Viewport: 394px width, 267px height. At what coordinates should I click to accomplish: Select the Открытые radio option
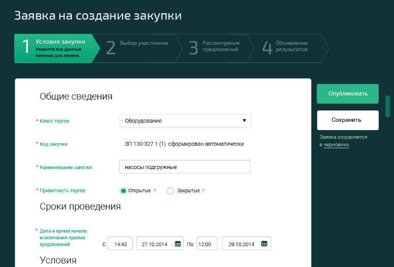[123, 191]
